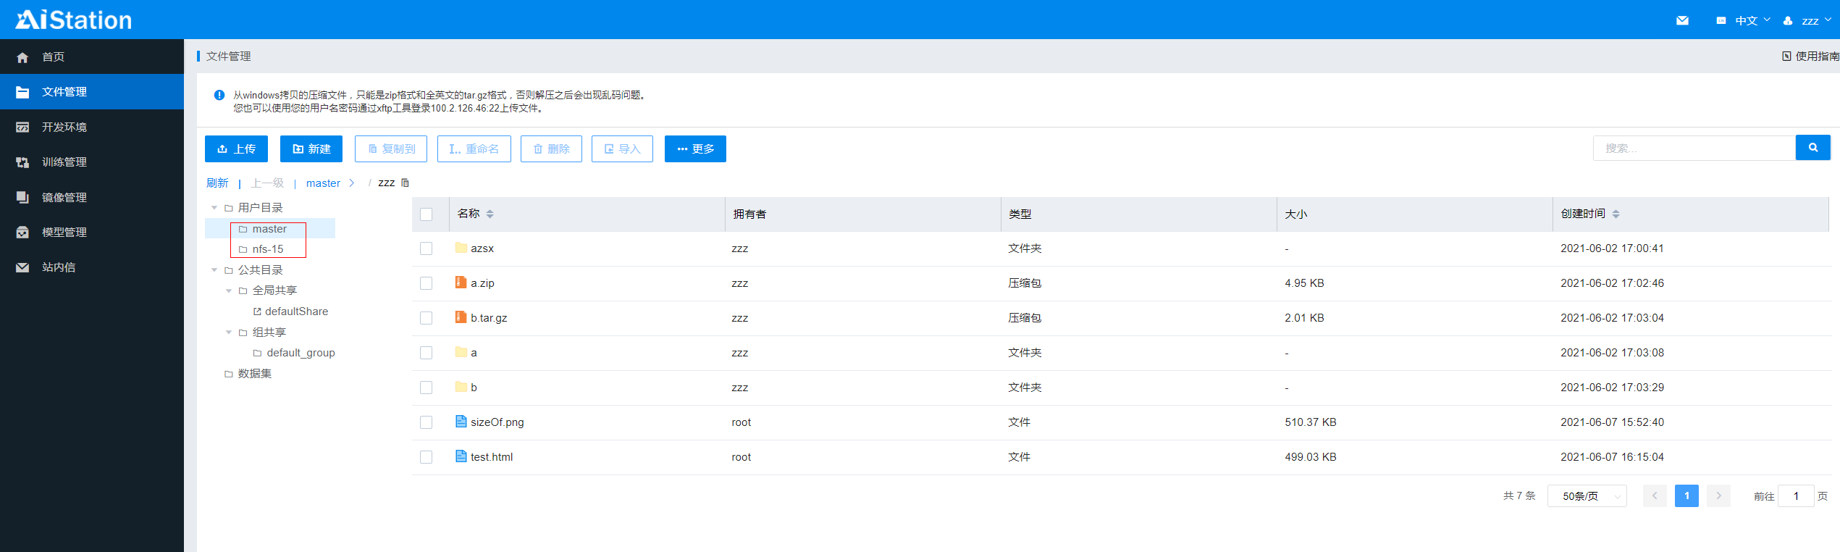The height and width of the screenshot is (552, 1840).
Task: Tick the checkbox for b.tar.gz row
Action: coord(426,318)
